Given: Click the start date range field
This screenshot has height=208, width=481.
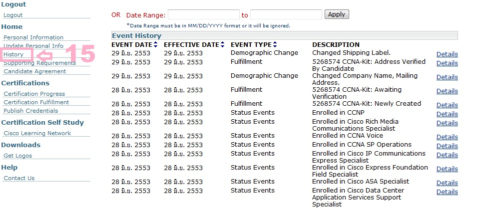Looking at the screenshot, I should (x=204, y=14).
